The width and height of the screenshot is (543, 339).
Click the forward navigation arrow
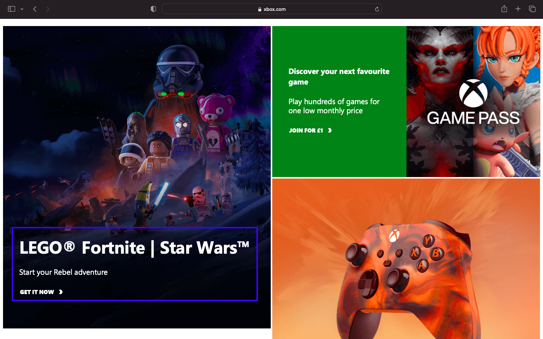48,9
